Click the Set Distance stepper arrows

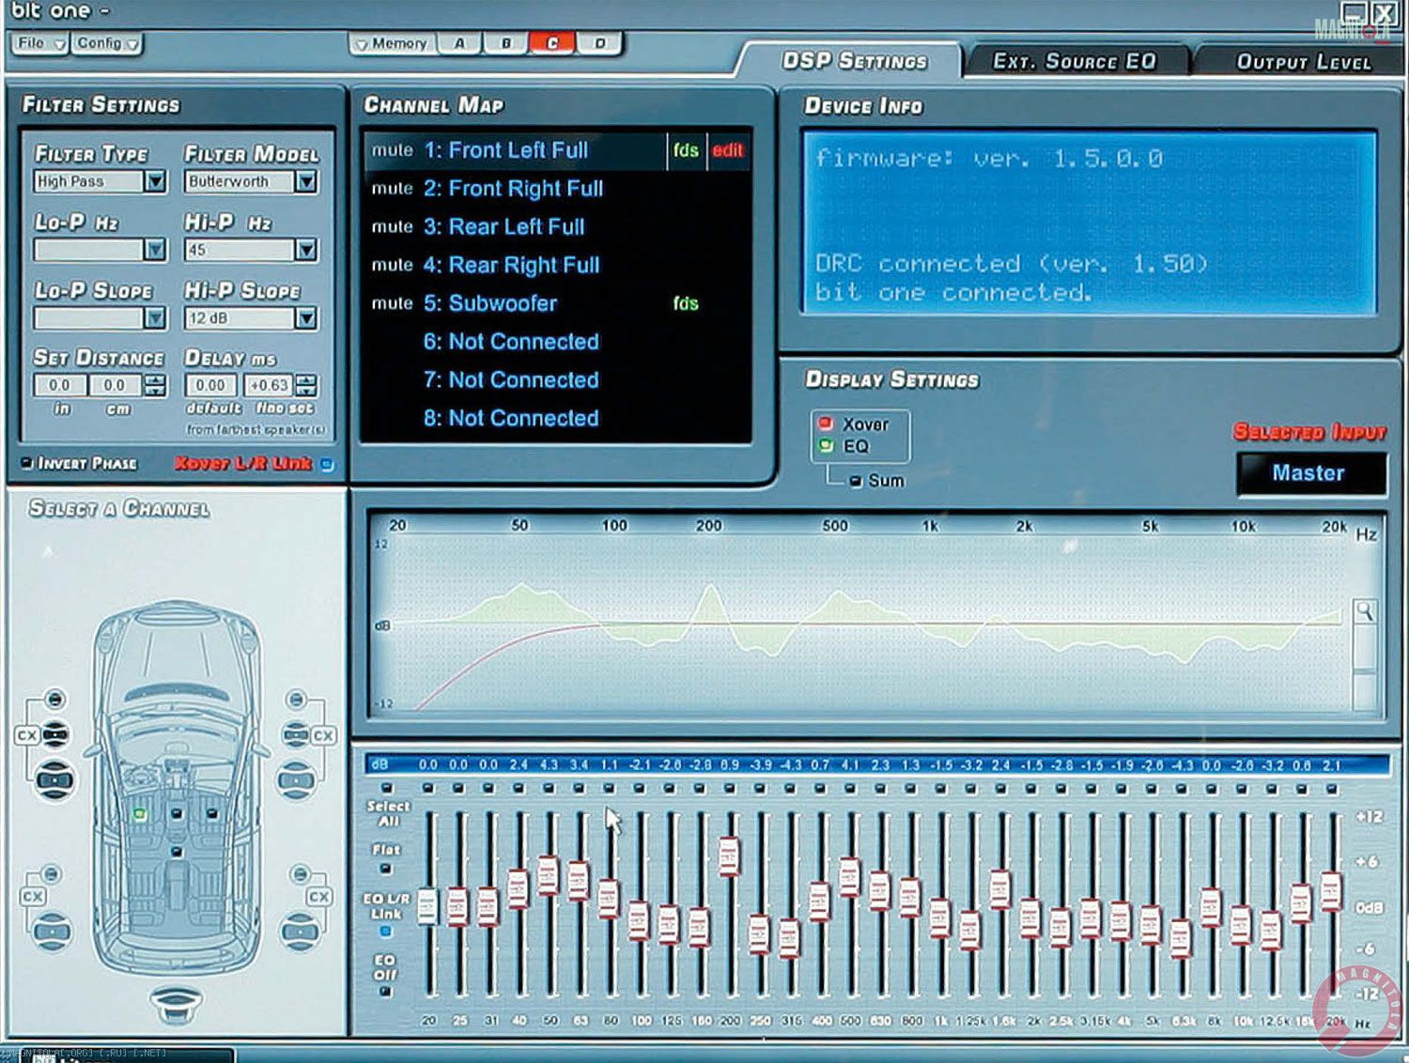[155, 385]
